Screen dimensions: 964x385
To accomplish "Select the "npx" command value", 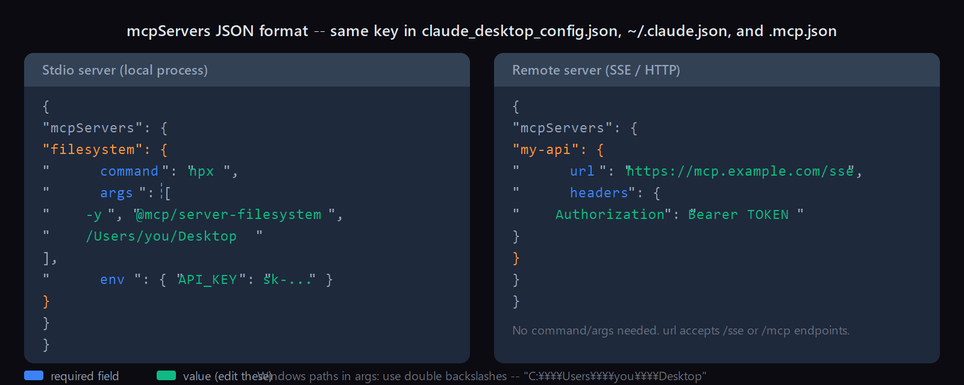I will [x=202, y=171].
